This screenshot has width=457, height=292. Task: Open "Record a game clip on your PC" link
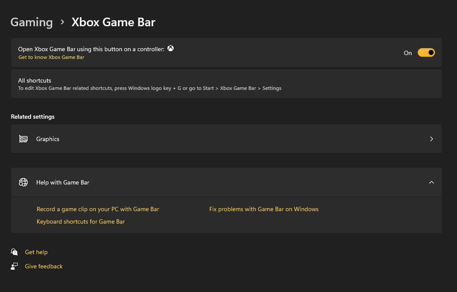tap(98, 209)
